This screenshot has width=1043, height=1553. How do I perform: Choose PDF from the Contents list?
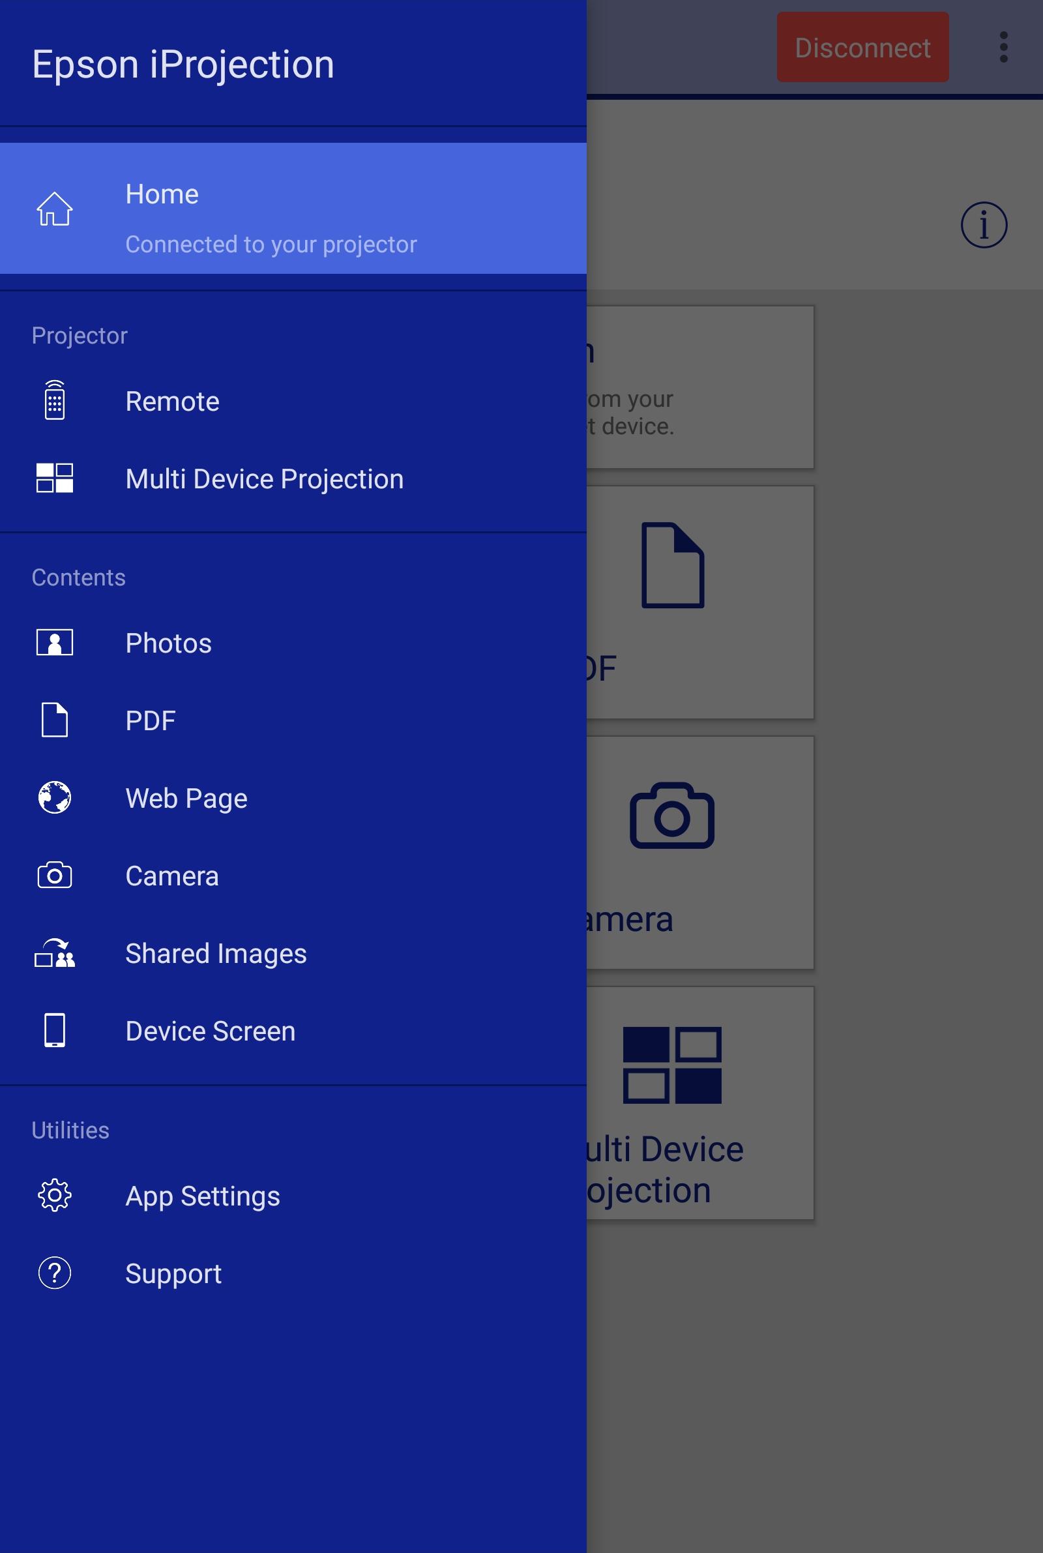pos(293,720)
